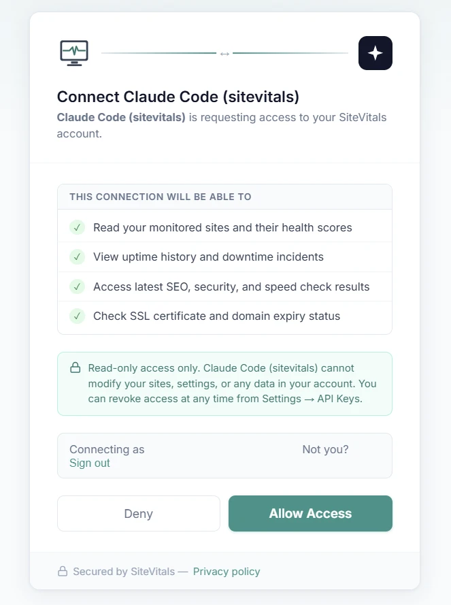This screenshot has width=451, height=605.
Task: Click checkmark beside SEO and security checks
Action: click(77, 287)
